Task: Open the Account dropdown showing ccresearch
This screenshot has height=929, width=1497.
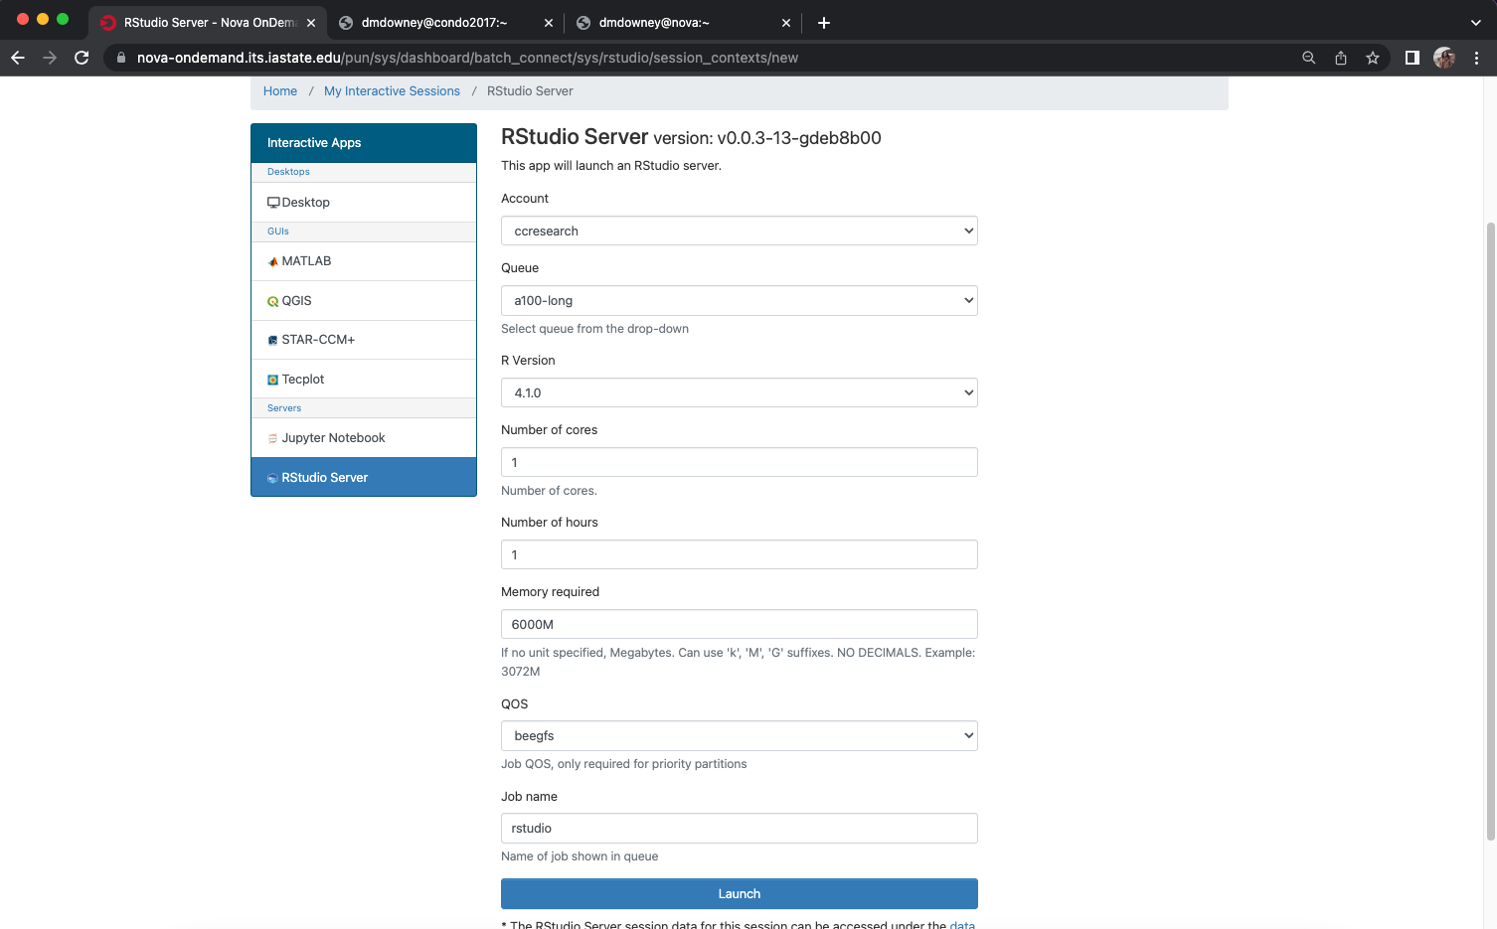Action: [x=740, y=231]
